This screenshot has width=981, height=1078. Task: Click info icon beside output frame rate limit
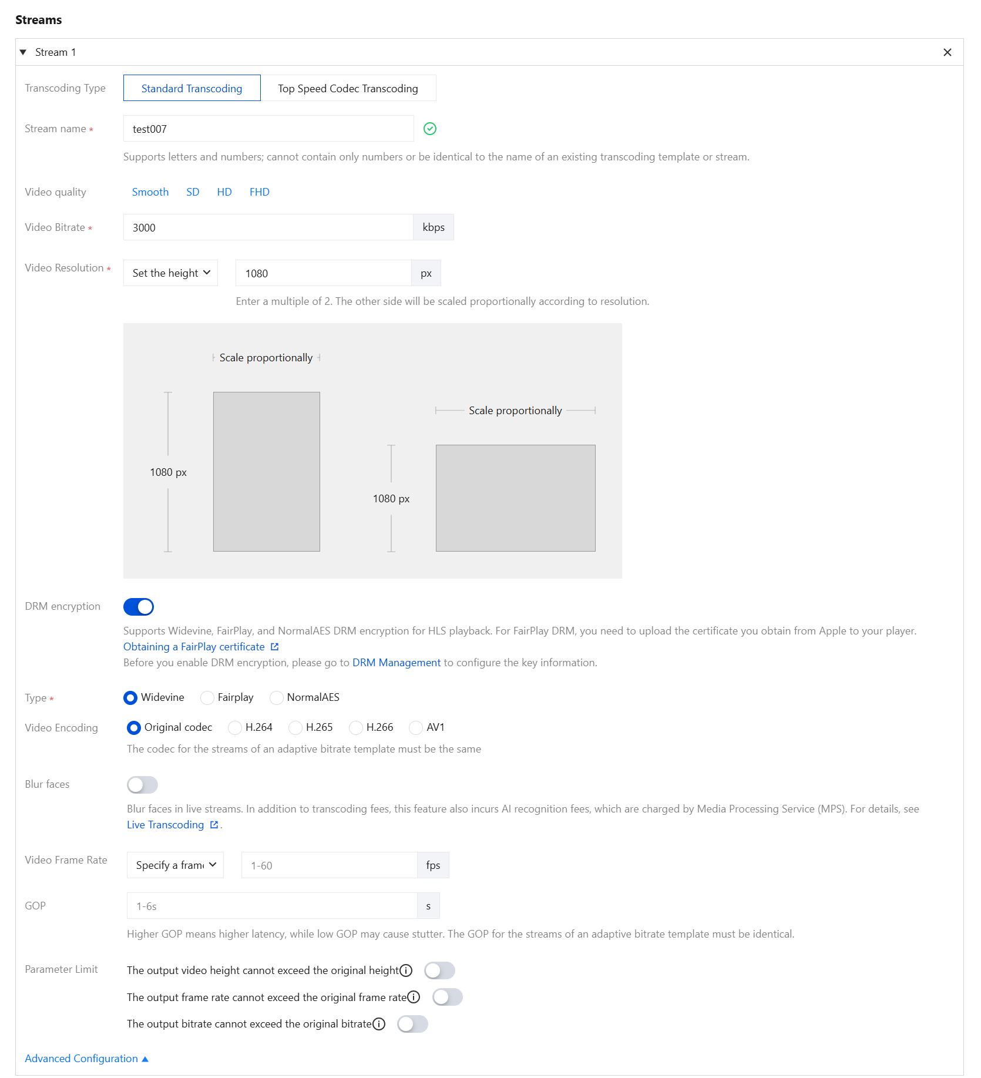414,997
